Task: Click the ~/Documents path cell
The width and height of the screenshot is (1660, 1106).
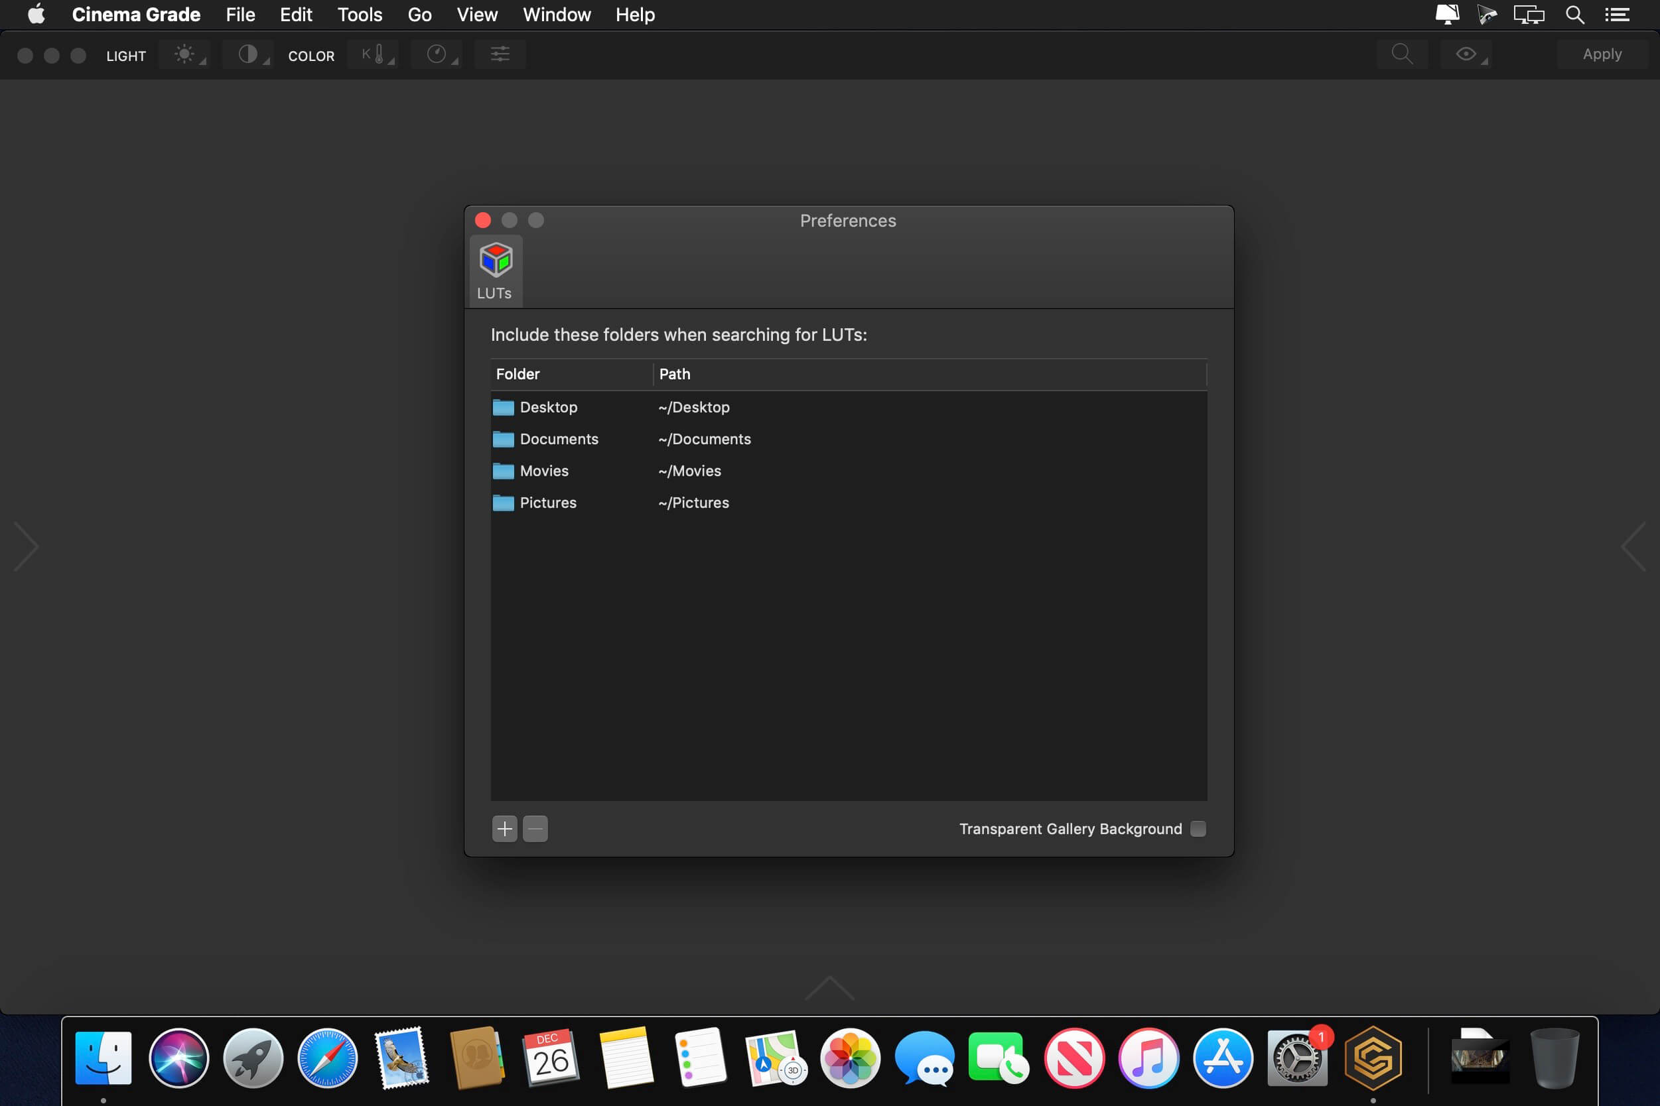Action: tap(705, 440)
